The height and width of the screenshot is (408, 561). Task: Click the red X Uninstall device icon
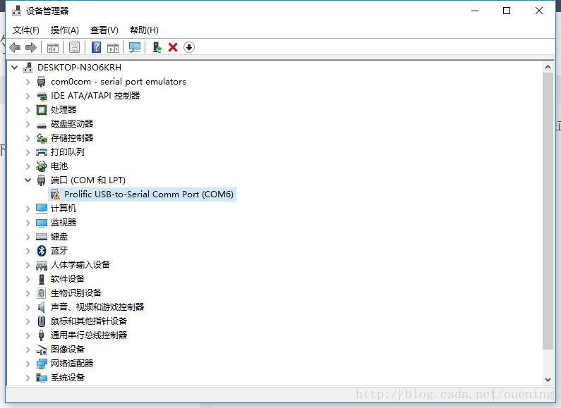click(173, 47)
